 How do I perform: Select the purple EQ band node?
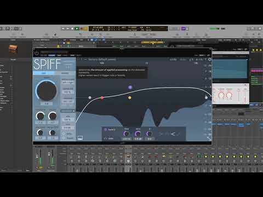(x=130, y=88)
